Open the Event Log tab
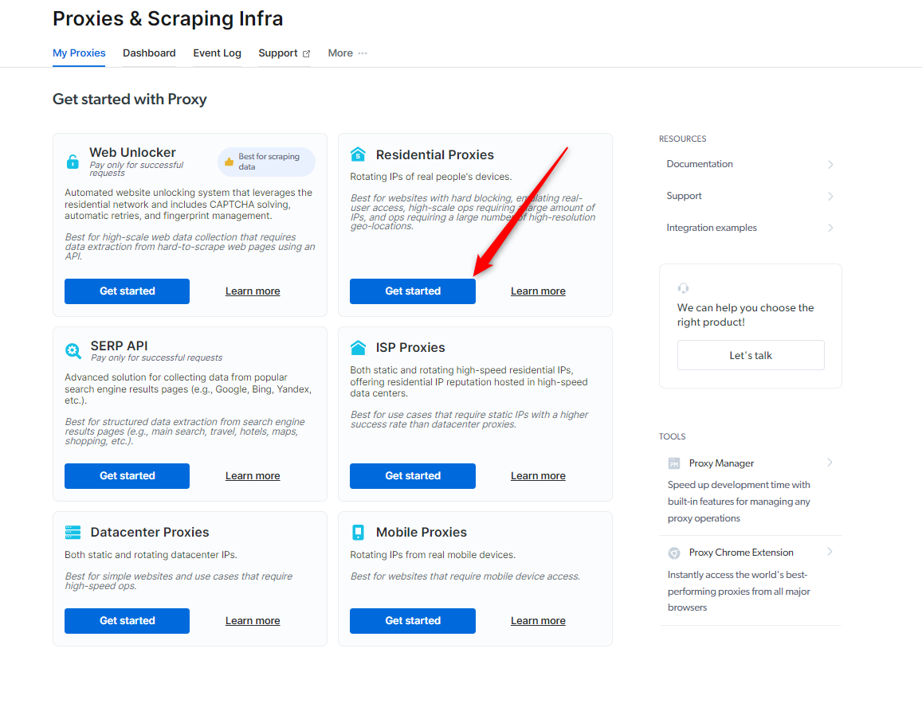The height and width of the screenshot is (707, 922). (217, 53)
